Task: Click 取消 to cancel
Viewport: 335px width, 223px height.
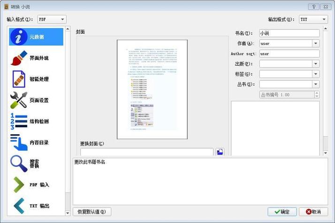Action: pyautogui.click(x=313, y=212)
